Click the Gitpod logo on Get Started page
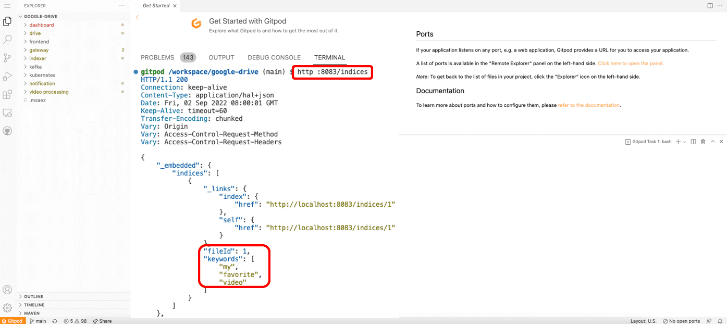This screenshot has width=727, height=327. 196,24
